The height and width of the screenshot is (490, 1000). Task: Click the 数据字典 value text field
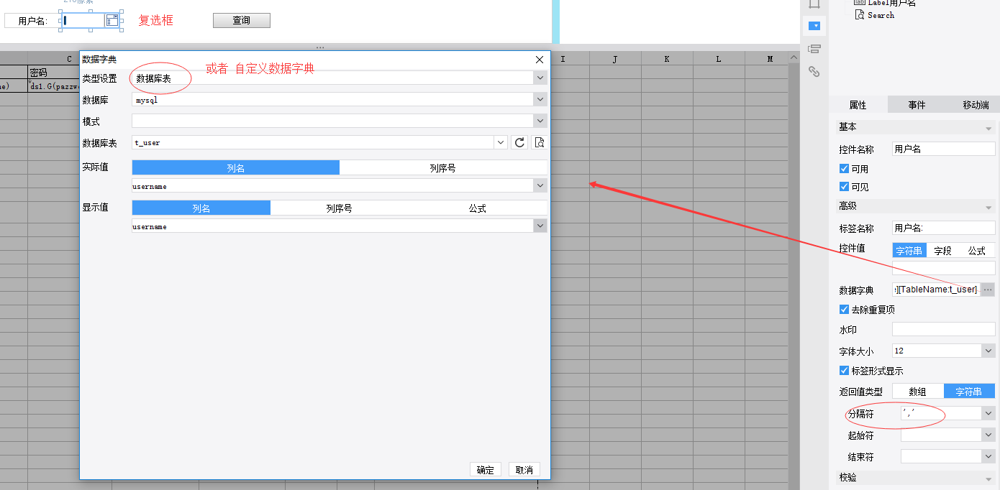pos(936,290)
